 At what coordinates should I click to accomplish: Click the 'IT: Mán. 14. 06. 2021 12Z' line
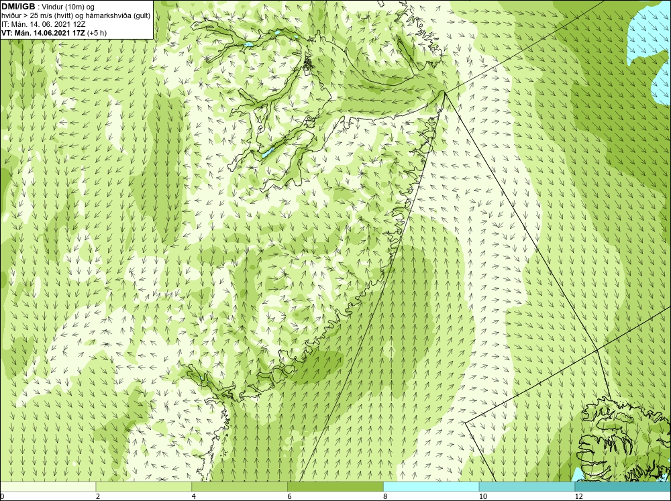click(x=44, y=24)
